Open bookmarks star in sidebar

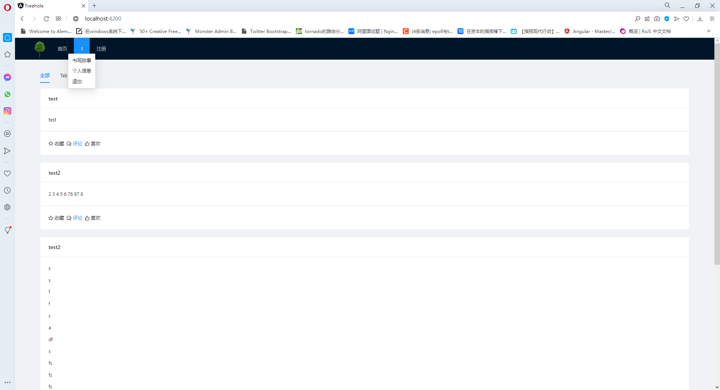point(7,55)
